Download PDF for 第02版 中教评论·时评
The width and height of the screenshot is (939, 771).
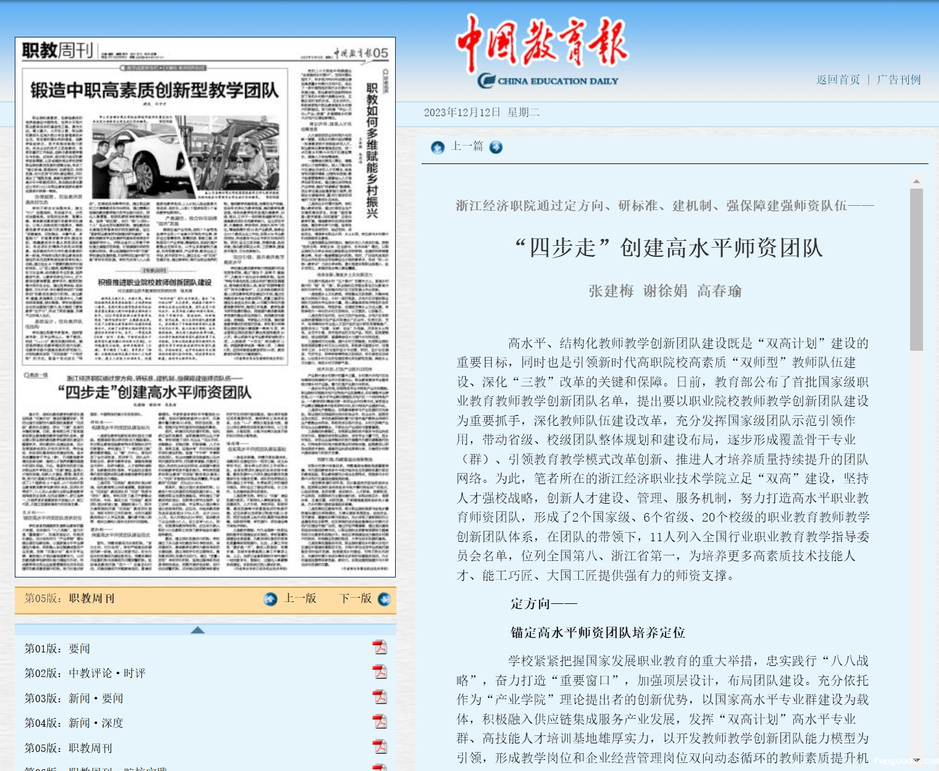pyautogui.click(x=380, y=672)
